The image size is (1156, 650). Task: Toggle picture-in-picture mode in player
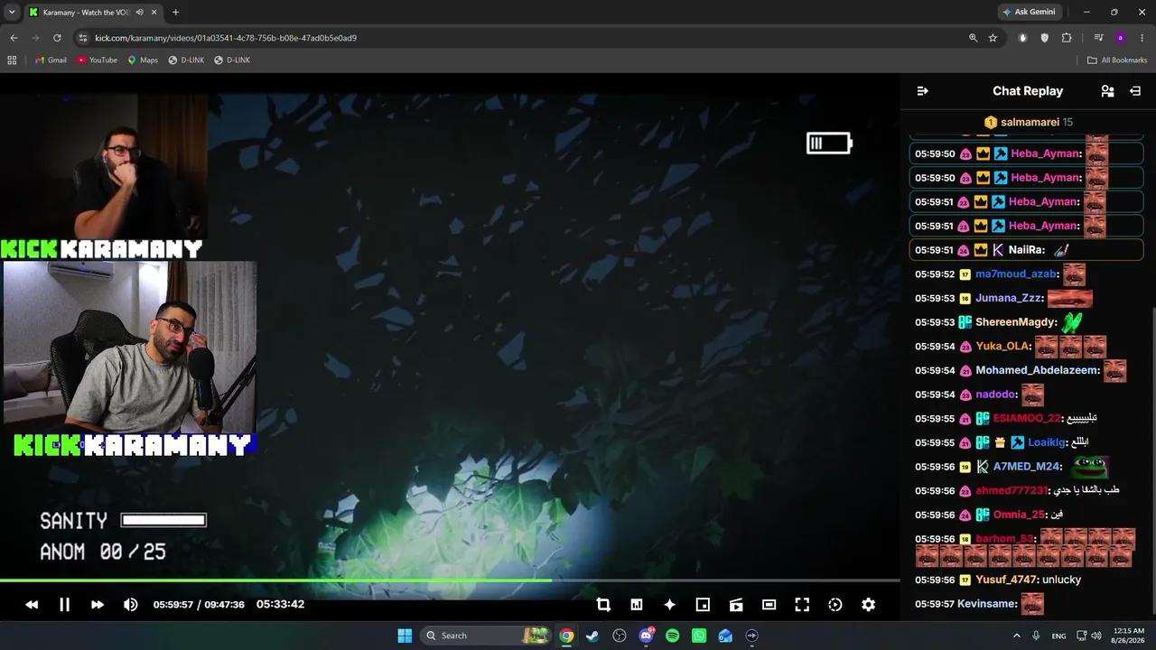[x=703, y=605]
